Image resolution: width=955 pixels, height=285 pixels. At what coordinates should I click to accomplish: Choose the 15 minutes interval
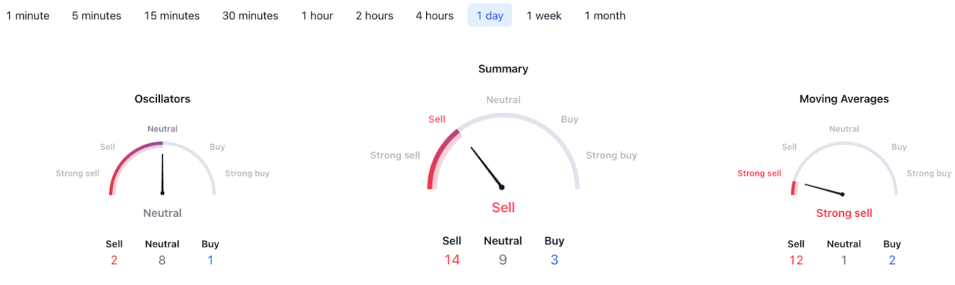[171, 15]
